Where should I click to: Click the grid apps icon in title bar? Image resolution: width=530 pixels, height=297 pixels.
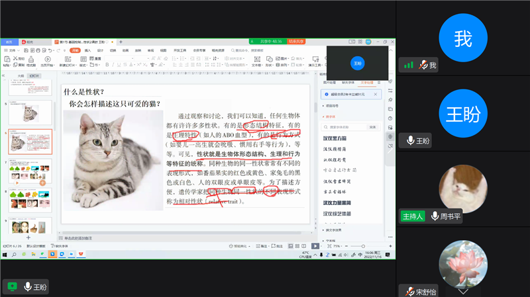point(360,42)
